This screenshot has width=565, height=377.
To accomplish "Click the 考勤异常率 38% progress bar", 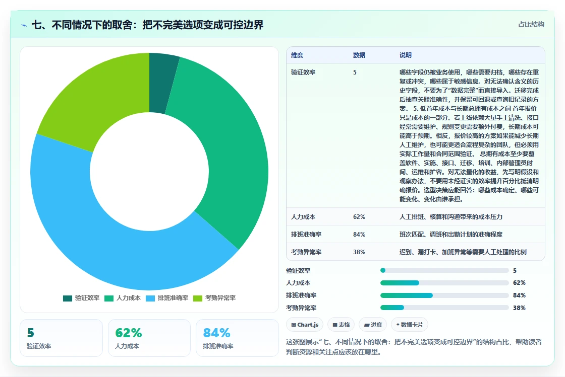I will click(x=444, y=308).
